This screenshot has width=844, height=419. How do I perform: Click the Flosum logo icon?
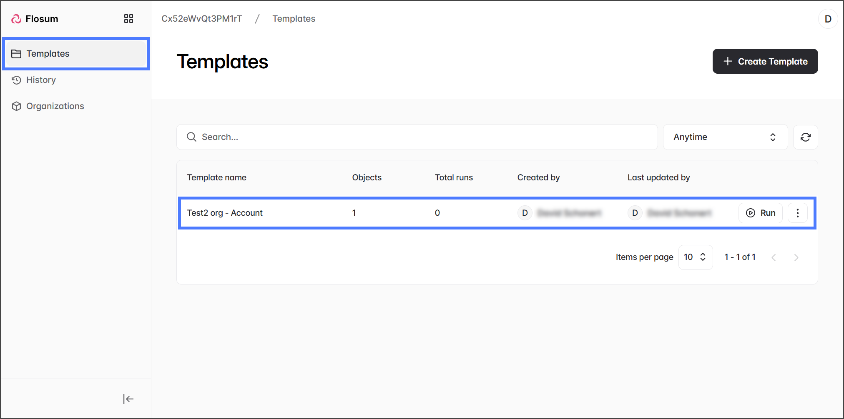click(16, 19)
